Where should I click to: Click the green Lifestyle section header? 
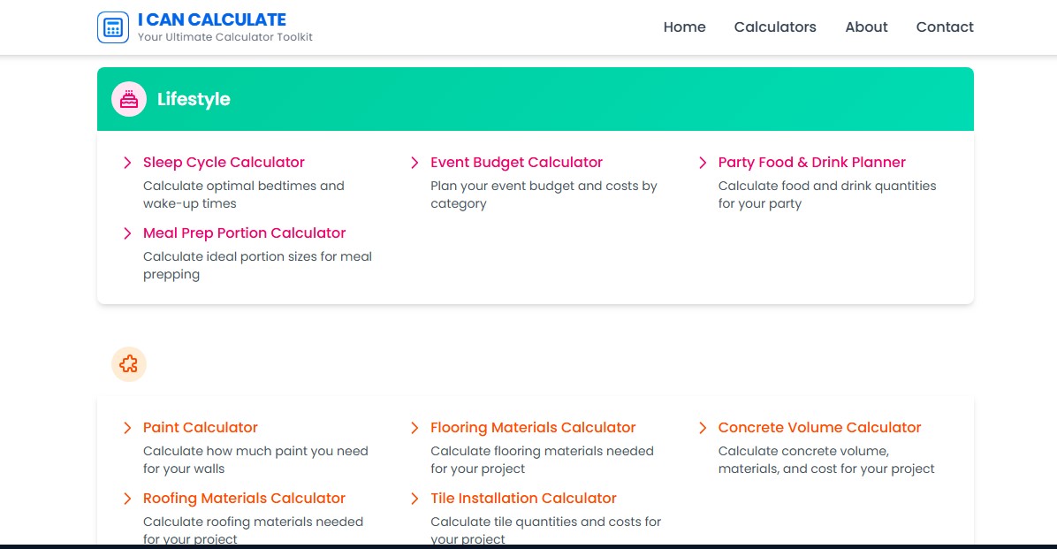[x=566, y=99]
